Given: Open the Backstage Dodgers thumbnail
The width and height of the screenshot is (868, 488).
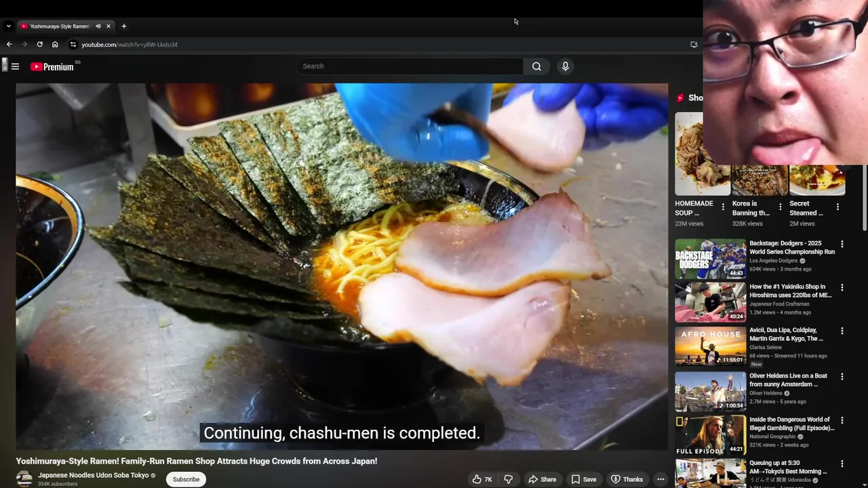Looking at the screenshot, I should tap(710, 258).
